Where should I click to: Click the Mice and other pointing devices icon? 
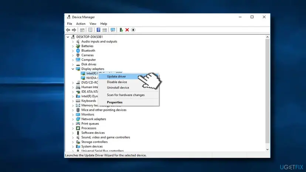pyautogui.click(x=78, y=110)
